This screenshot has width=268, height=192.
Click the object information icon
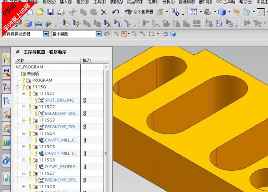pyautogui.click(x=175, y=12)
